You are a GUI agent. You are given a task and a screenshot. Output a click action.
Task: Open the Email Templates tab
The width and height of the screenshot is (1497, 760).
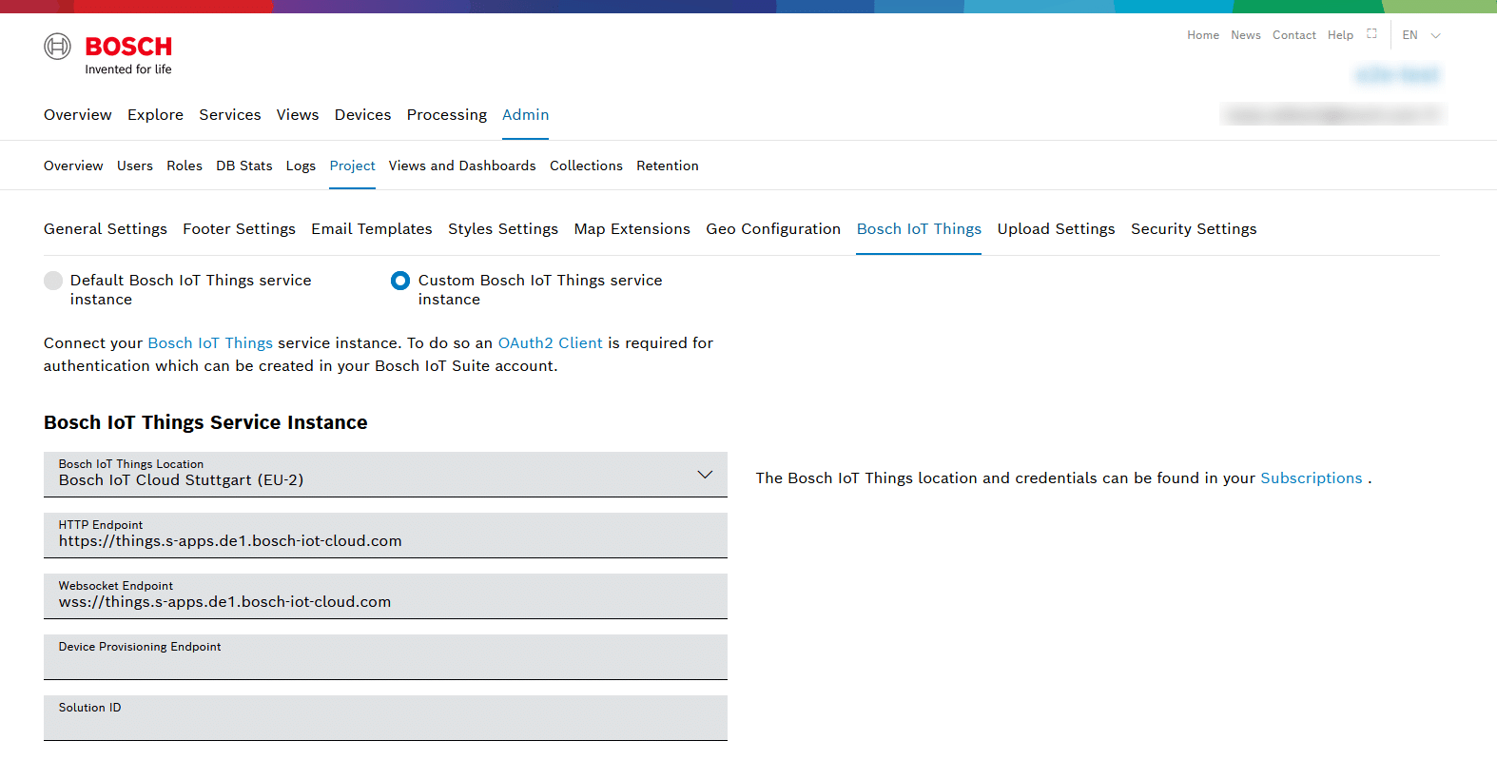point(371,229)
